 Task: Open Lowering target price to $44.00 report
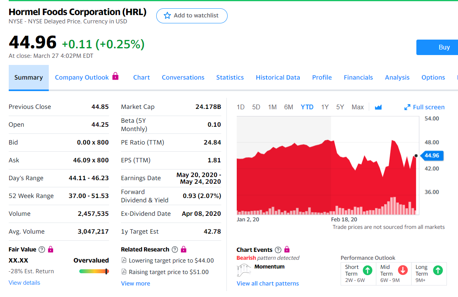(171, 261)
